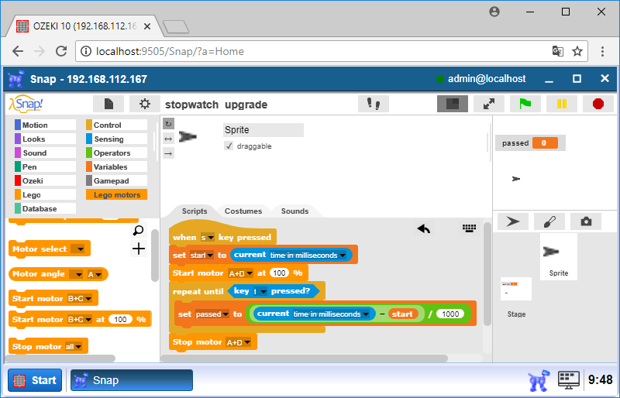Viewport: 620px width, 398px height.
Task: Reload the browser page
Action: [61, 51]
